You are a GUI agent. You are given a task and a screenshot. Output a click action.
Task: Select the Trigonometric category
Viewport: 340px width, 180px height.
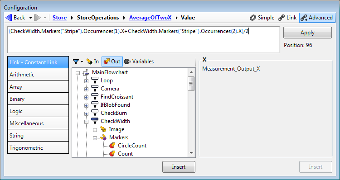click(38, 148)
